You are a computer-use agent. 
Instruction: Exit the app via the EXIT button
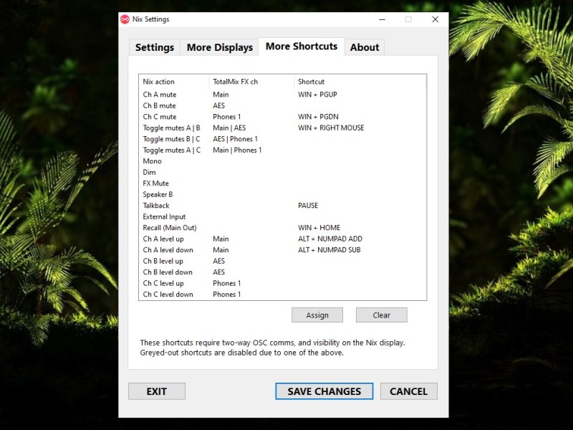pos(156,391)
